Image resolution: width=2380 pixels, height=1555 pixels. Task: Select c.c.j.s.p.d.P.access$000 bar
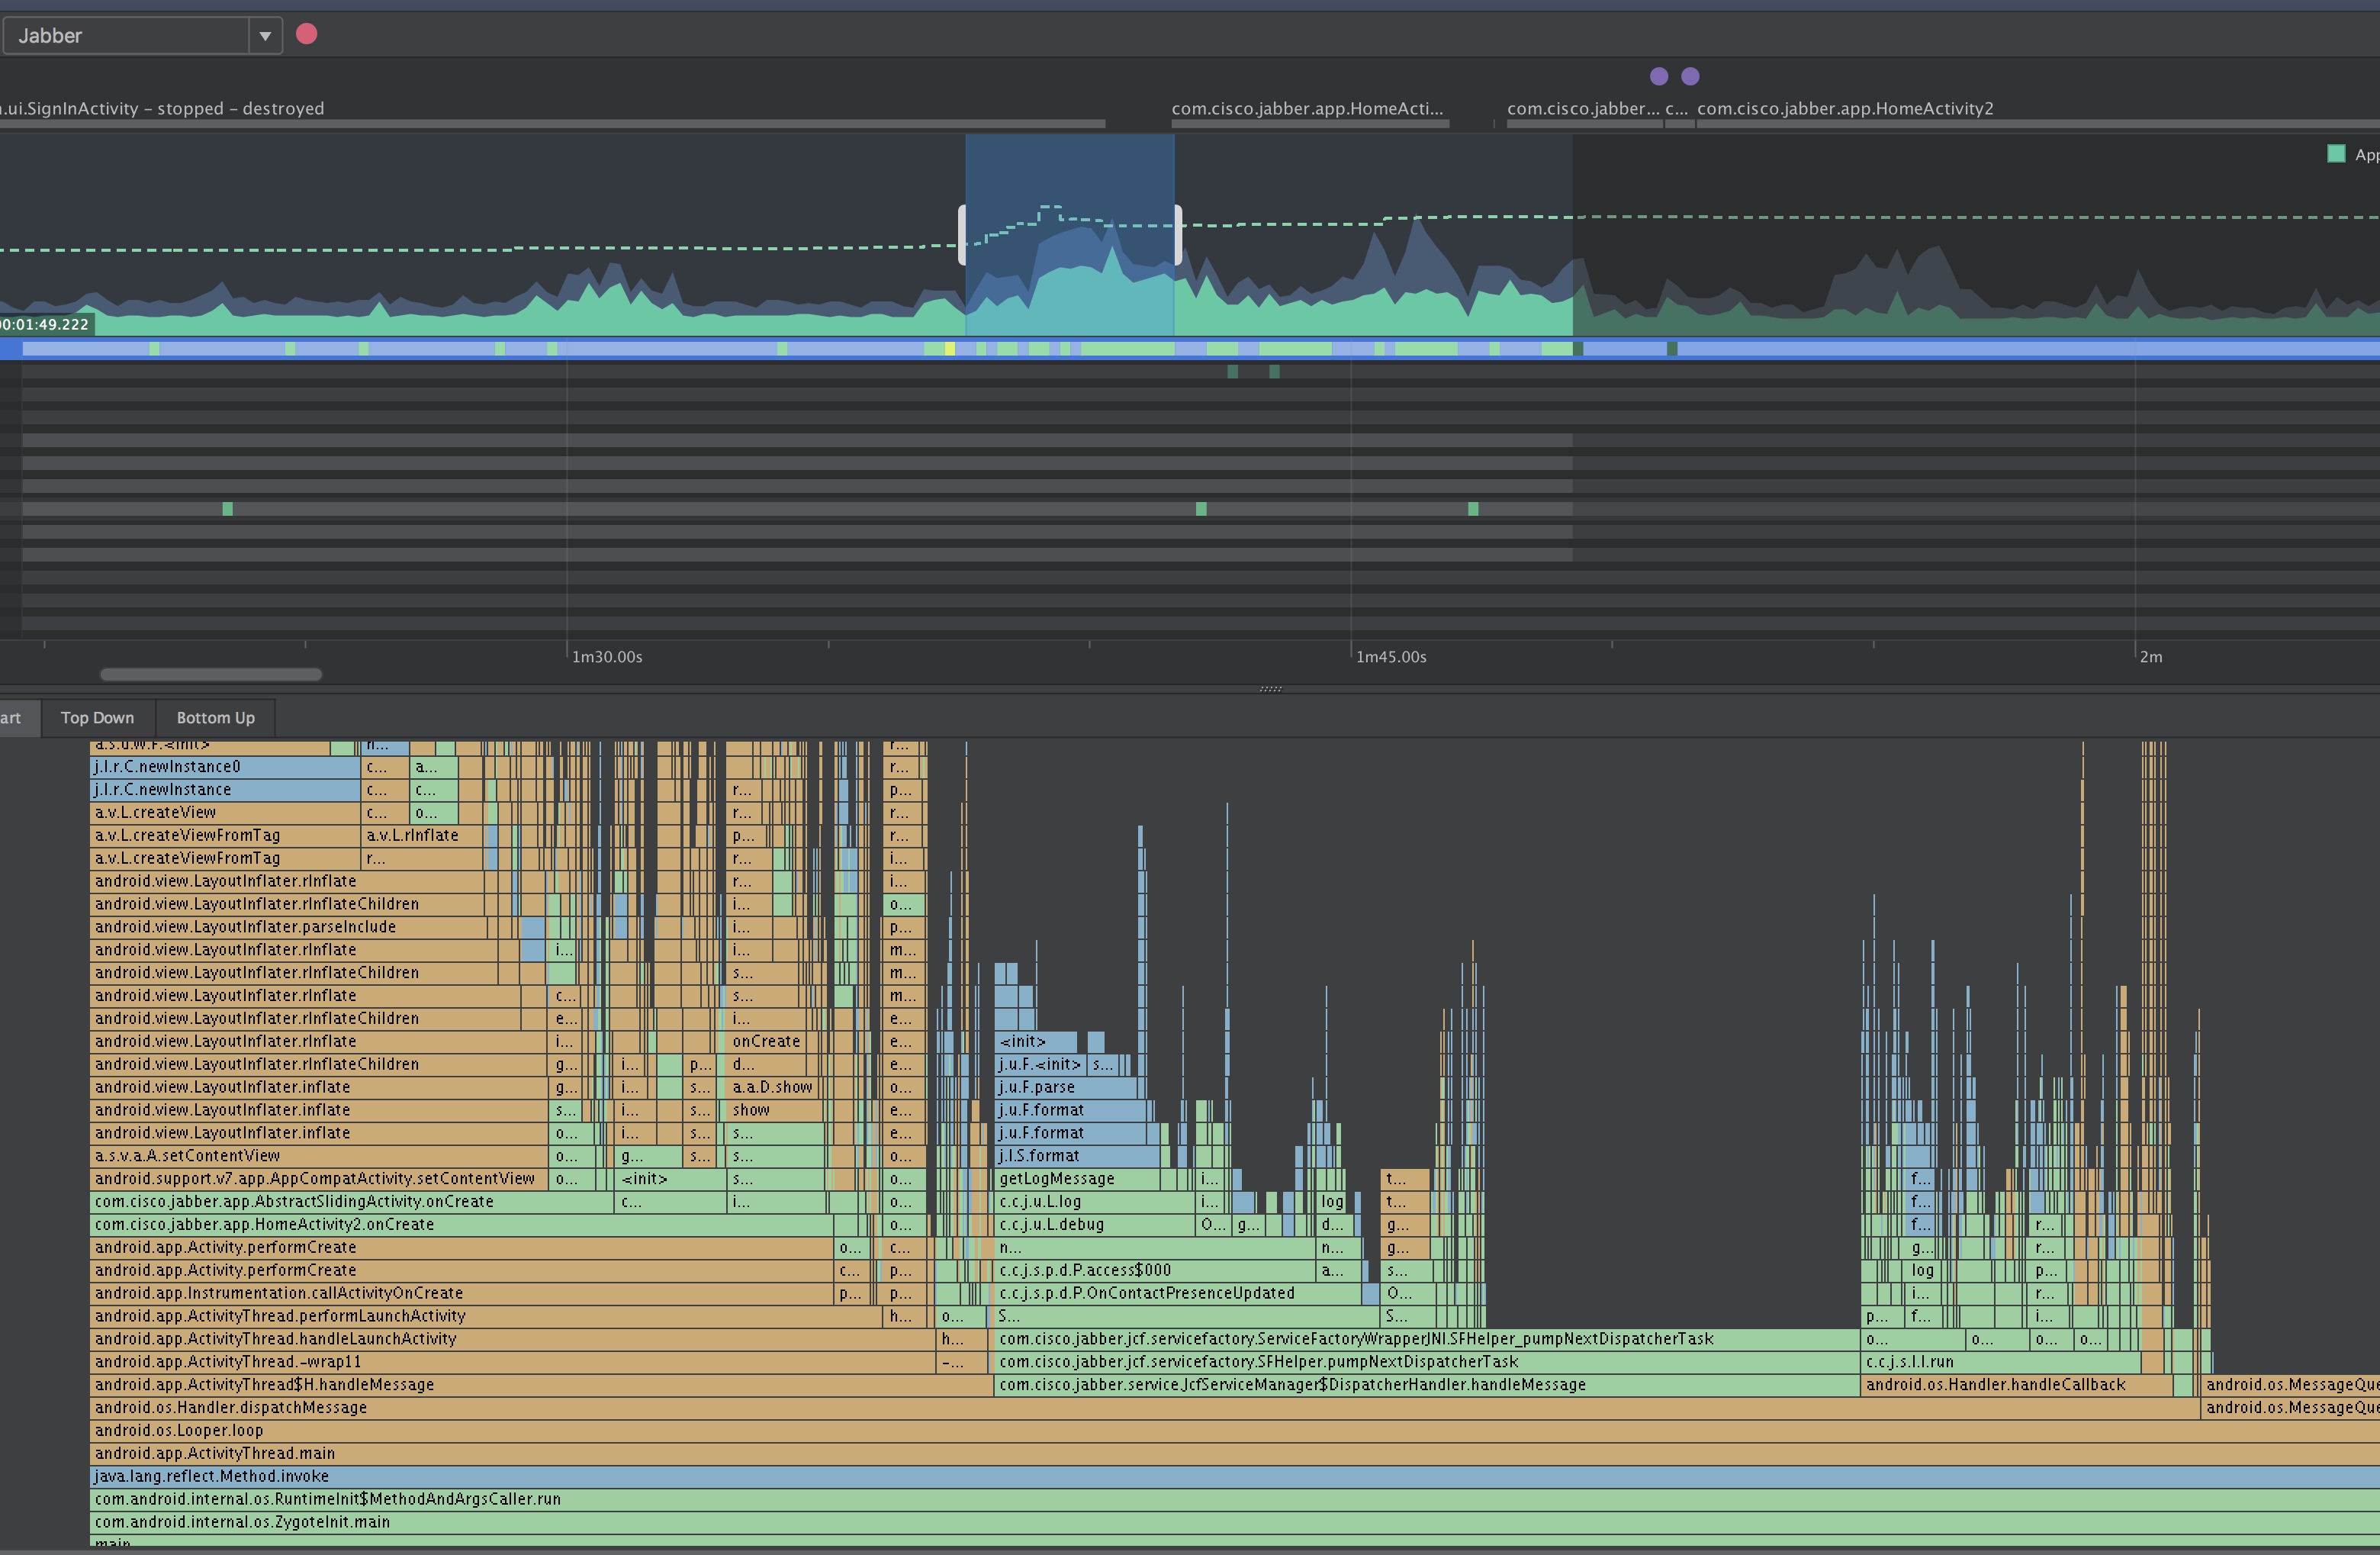click(x=1155, y=1270)
